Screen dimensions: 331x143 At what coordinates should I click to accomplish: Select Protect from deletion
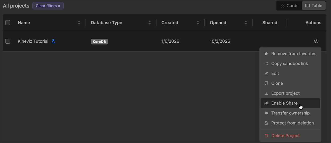pyautogui.click(x=290, y=123)
